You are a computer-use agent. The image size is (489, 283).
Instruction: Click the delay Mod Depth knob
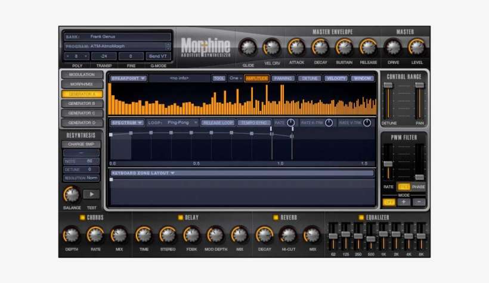215,235
